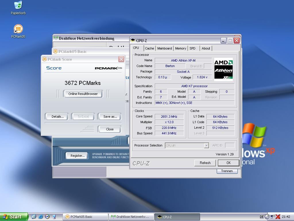294x221 pixels.
Task: Click the CPU-Z title bar chip icon
Action: point(133,40)
